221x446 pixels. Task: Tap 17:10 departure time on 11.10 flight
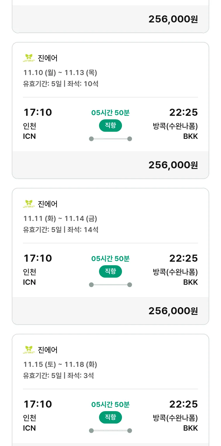tap(37, 113)
